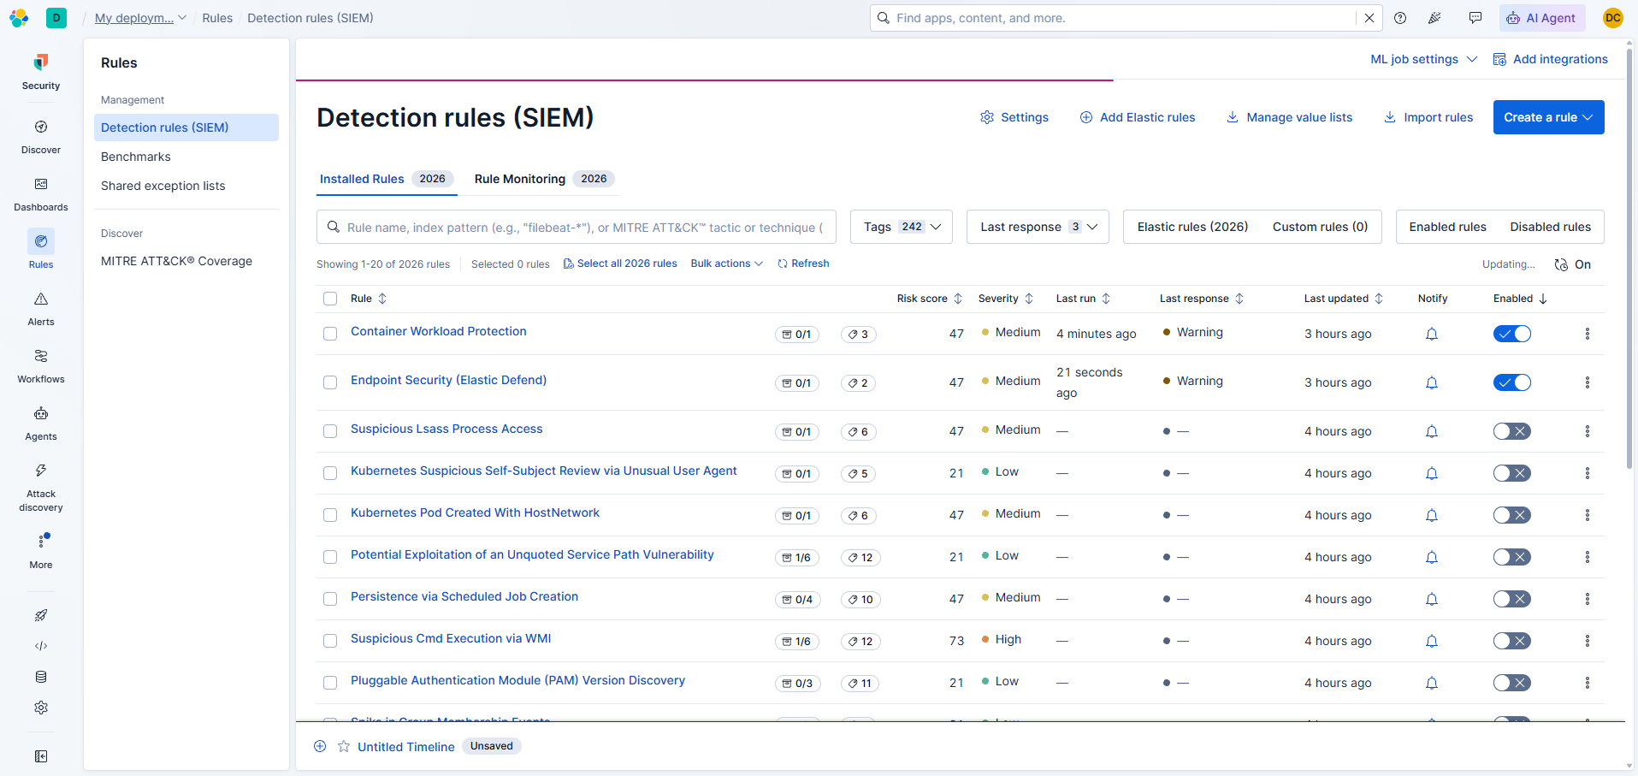Expand the My deployment breadcrumb dropdown
1638x776 pixels.
pos(140,18)
